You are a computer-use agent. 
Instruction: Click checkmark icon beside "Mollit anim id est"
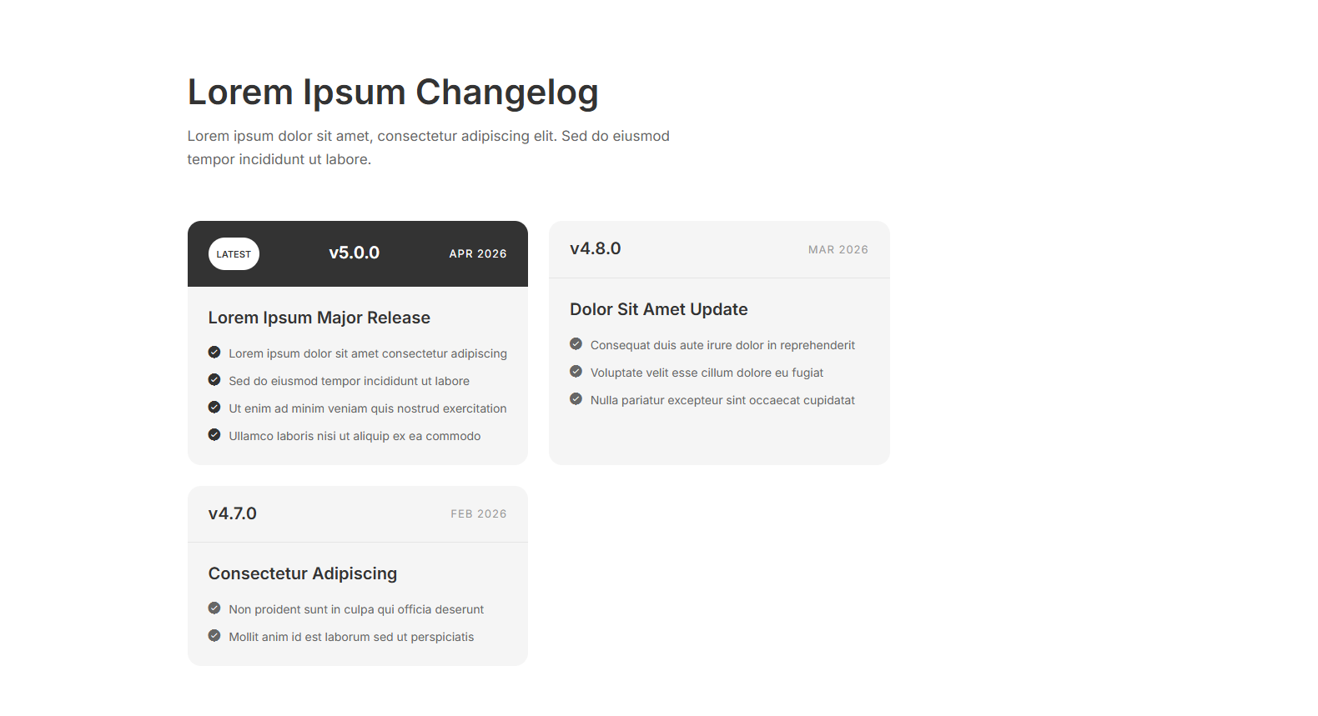tap(214, 636)
